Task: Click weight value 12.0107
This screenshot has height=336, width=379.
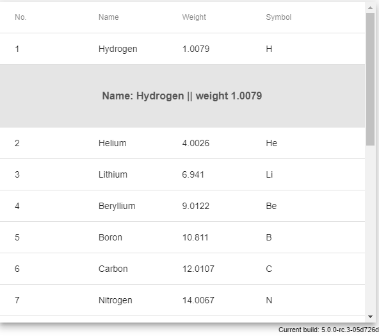Action: click(198, 269)
